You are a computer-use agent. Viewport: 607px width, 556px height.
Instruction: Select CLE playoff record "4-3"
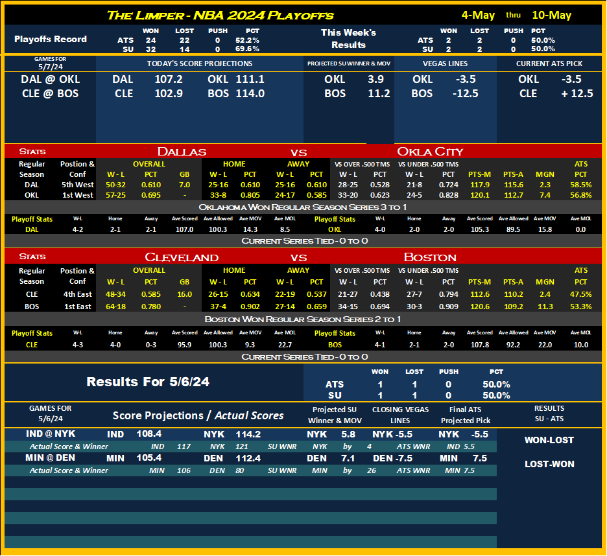coord(77,345)
